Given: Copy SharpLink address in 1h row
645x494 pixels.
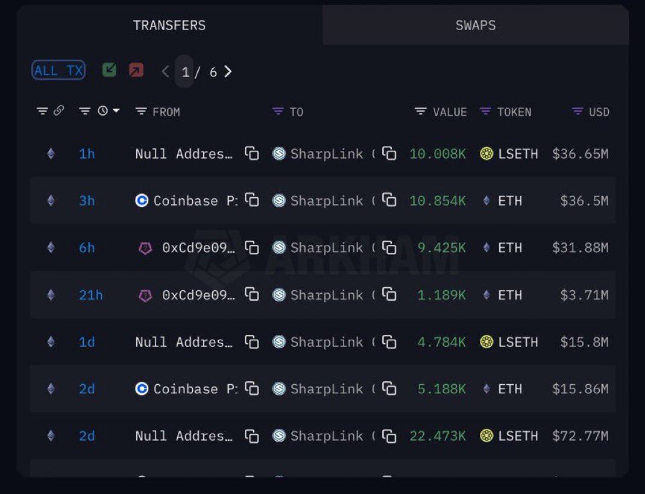Looking at the screenshot, I should point(389,153).
